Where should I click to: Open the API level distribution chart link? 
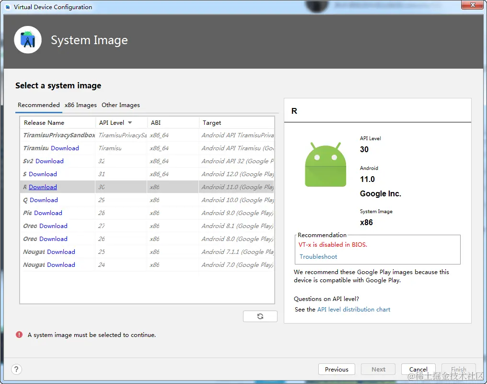point(354,310)
